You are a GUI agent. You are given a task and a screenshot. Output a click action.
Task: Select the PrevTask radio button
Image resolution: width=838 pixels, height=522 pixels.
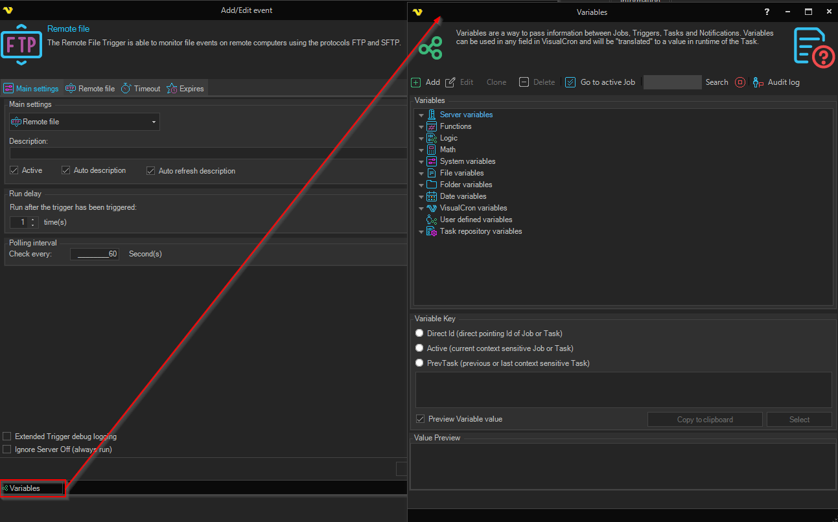(419, 363)
